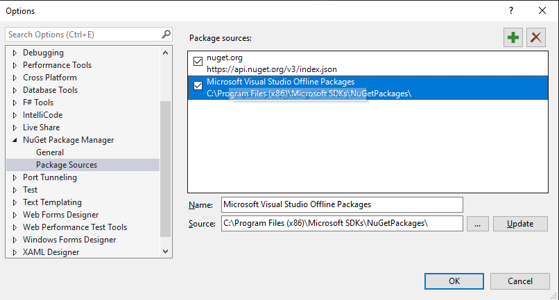Image resolution: width=559 pixels, height=300 pixels.
Task: Add a new package source with the green plus
Action: click(513, 37)
